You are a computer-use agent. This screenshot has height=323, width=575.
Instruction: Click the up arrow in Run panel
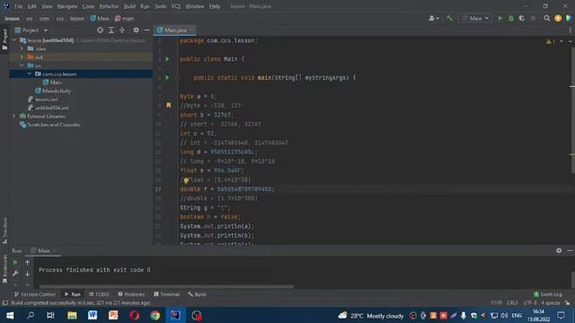tap(27, 262)
